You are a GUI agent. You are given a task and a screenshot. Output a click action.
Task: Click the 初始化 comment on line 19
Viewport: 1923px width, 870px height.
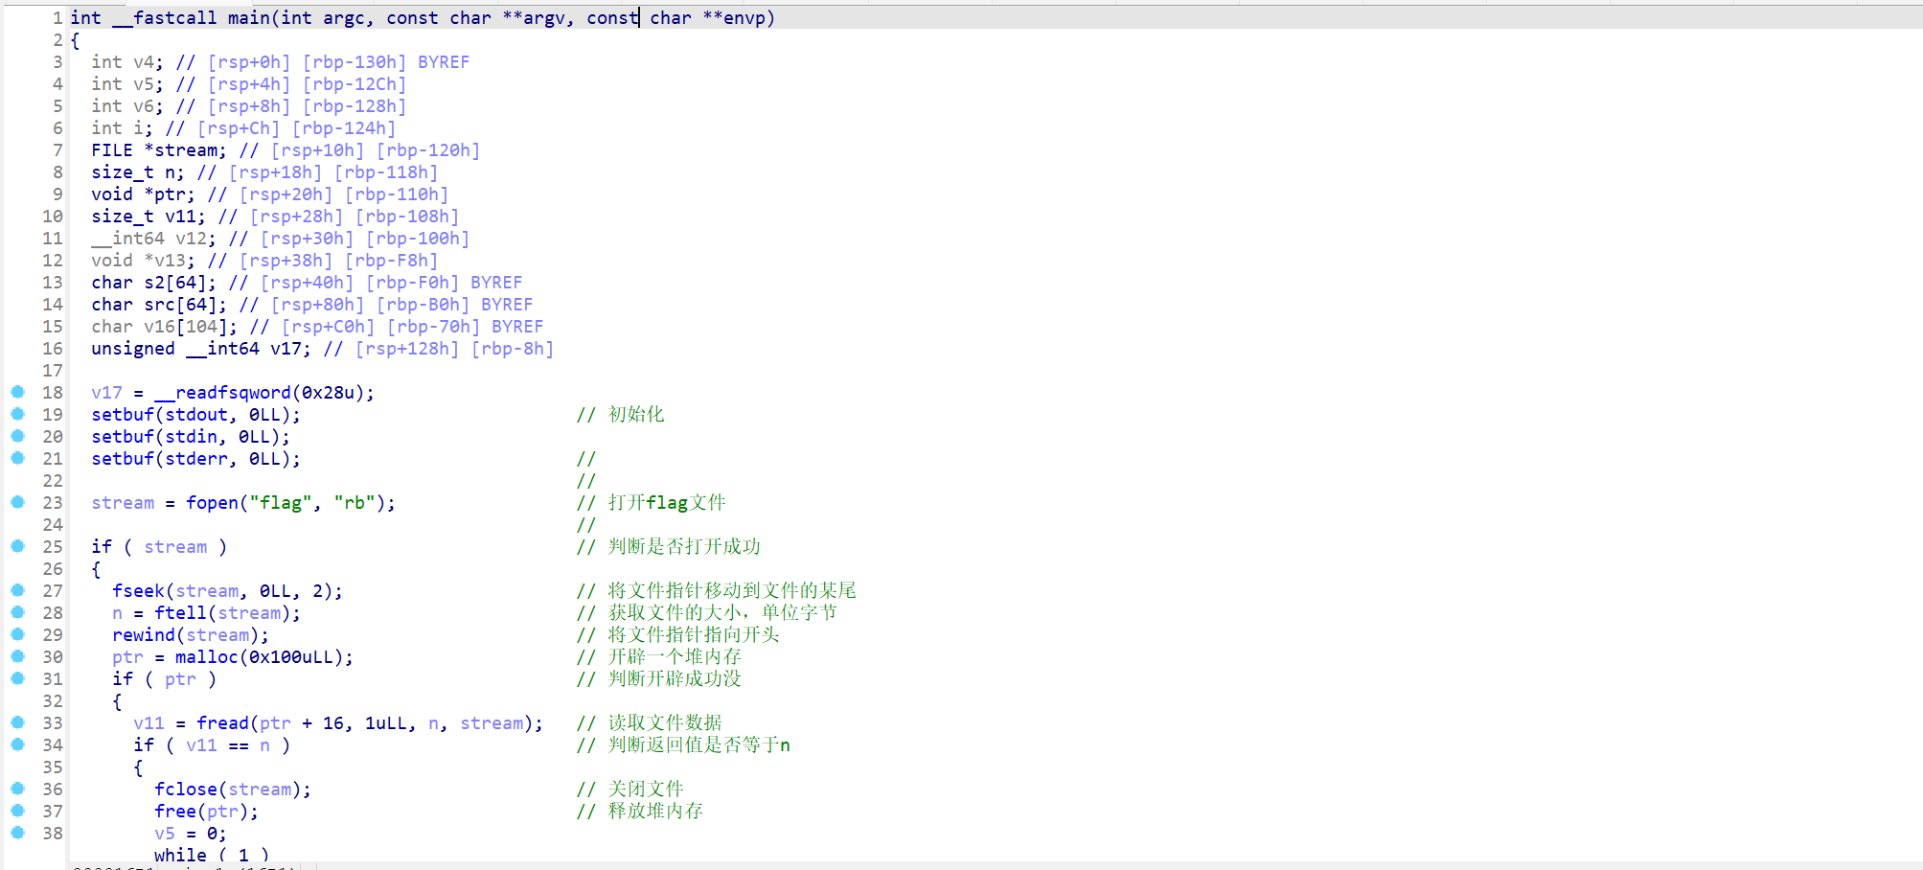pyautogui.click(x=635, y=415)
